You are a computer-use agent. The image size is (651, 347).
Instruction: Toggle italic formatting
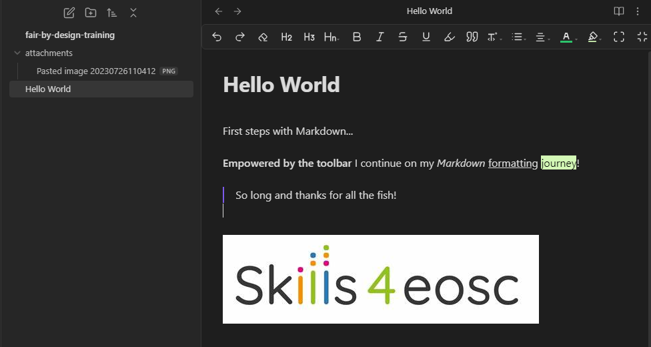coord(380,37)
